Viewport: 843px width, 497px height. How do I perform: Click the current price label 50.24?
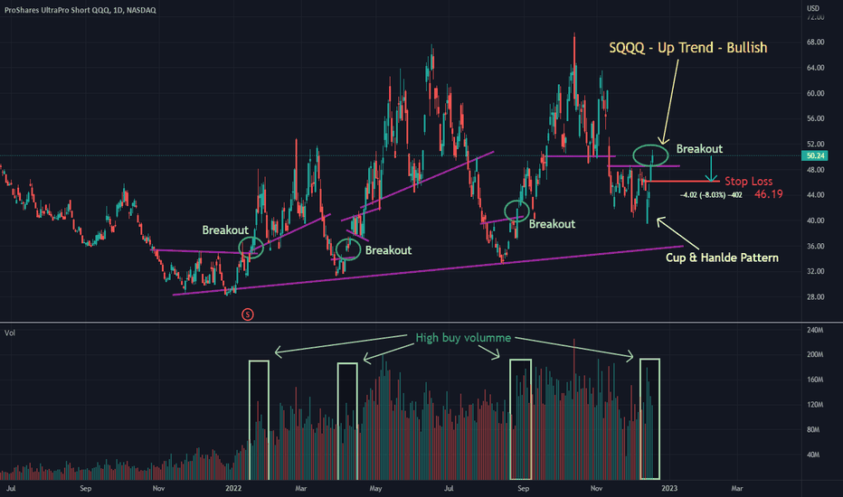(x=815, y=155)
